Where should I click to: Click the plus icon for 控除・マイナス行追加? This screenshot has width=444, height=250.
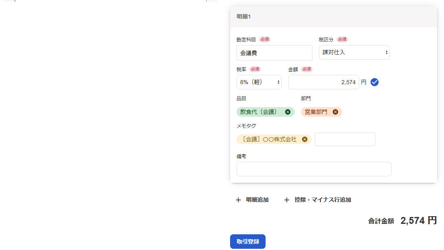287,200
